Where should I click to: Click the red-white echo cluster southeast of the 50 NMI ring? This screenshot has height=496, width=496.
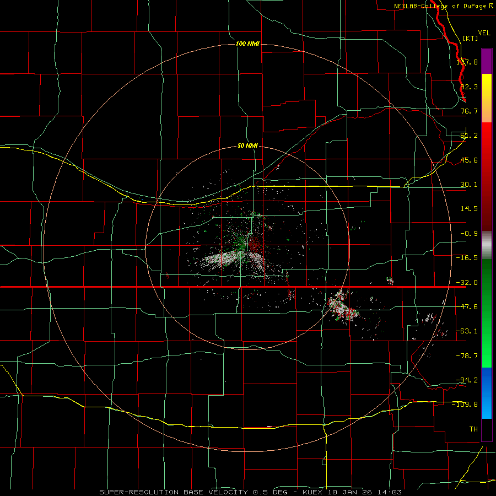click(343, 307)
